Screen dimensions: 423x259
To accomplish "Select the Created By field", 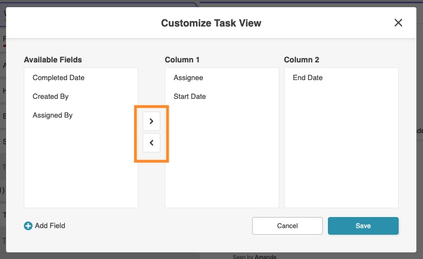I will 50,97.
